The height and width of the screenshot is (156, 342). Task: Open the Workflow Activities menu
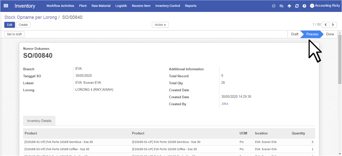coord(60,6)
